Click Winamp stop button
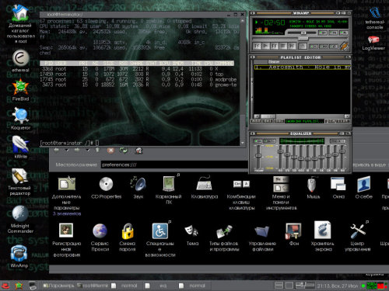 click(283, 46)
